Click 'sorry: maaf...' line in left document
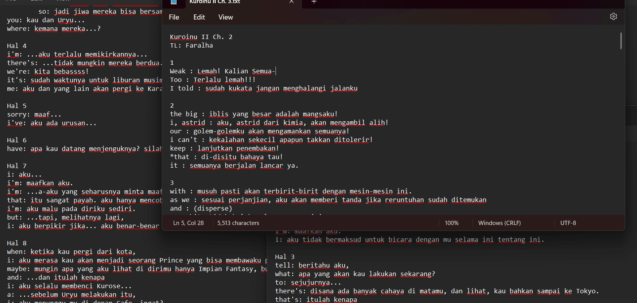This screenshot has height=303, width=637. (34, 115)
